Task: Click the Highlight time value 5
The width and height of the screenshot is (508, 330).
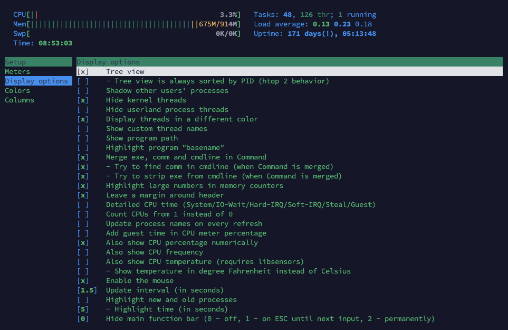Action: click(x=83, y=309)
